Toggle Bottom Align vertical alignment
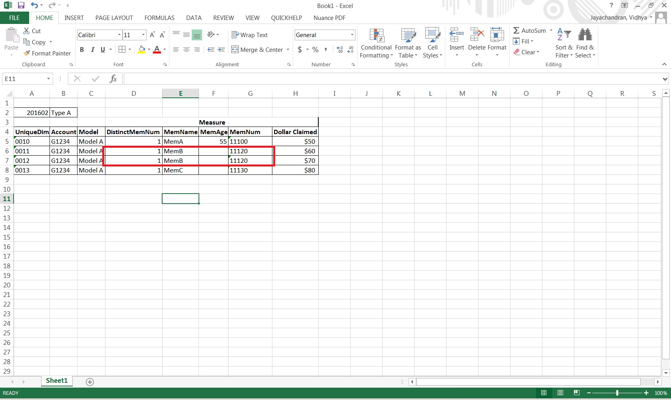This screenshot has height=400, width=671. point(197,35)
